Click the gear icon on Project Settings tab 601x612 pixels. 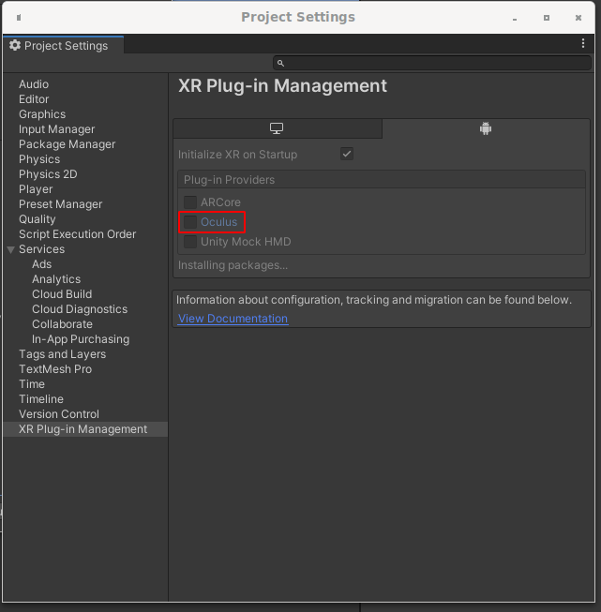pos(15,45)
